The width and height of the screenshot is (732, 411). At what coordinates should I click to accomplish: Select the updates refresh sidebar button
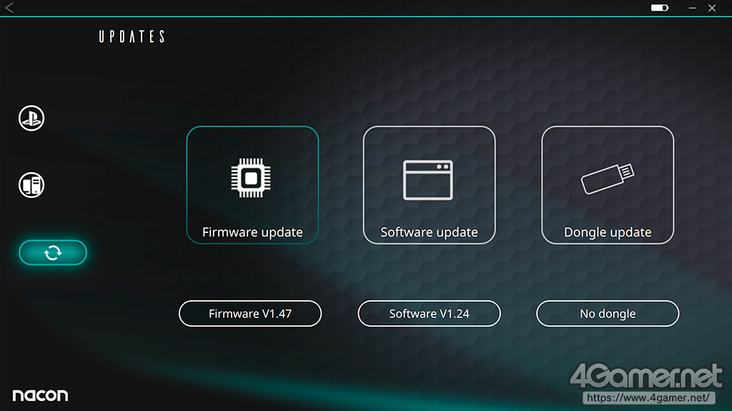pos(53,252)
